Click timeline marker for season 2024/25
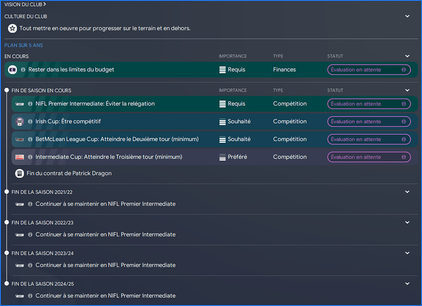This screenshot has width=422, height=306. click(x=7, y=284)
